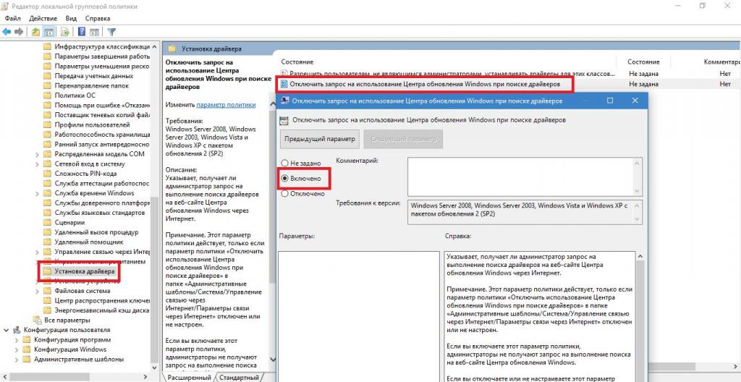Click inside the Комментарий text box
The width and height of the screenshot is (741, 382).
520,177
